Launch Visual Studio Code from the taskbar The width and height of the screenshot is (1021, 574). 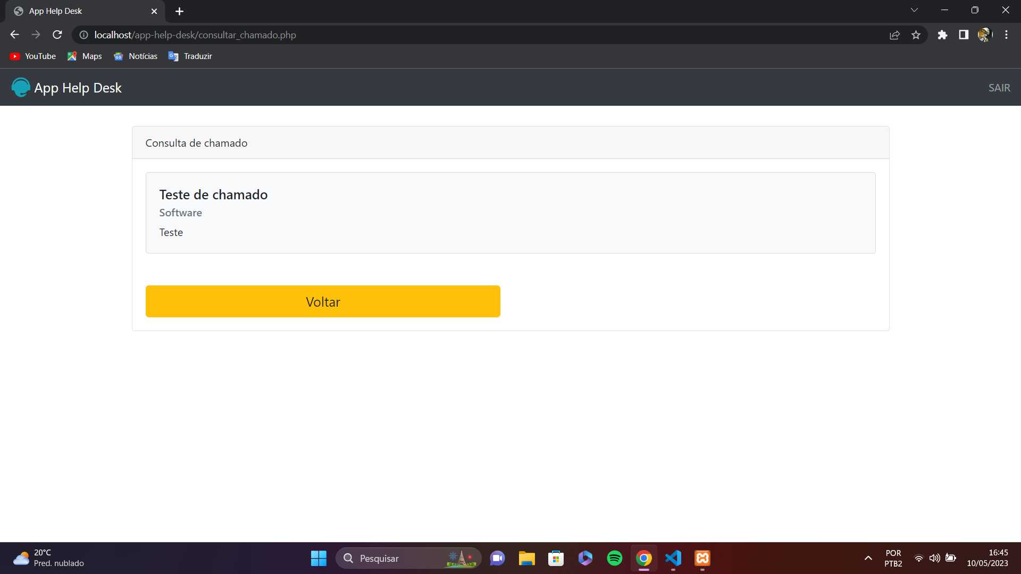[673, 558]
